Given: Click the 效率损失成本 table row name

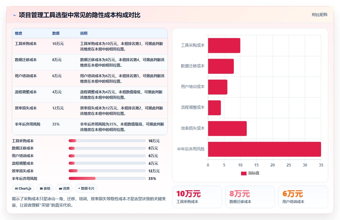Looking at the screenshot, I should pyautogui.click(x=26, y=108).
